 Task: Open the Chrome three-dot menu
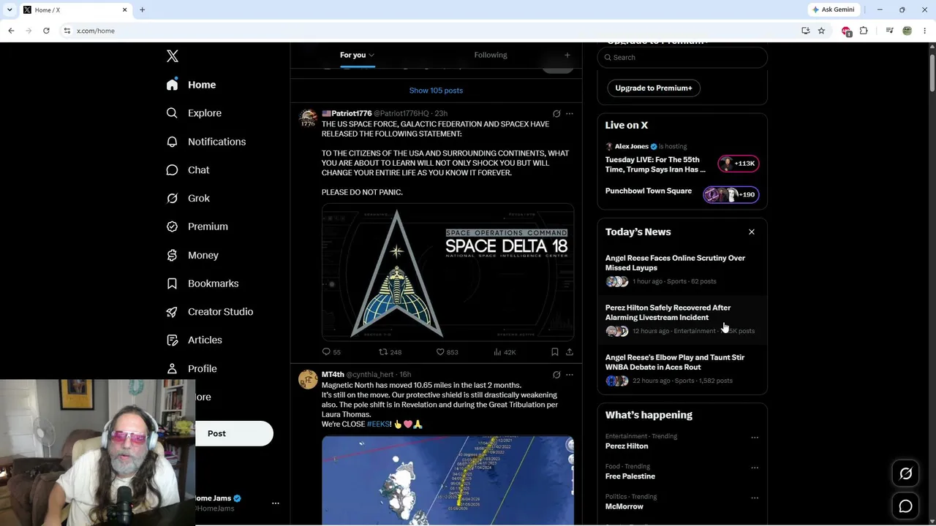[x=925, y=31]
